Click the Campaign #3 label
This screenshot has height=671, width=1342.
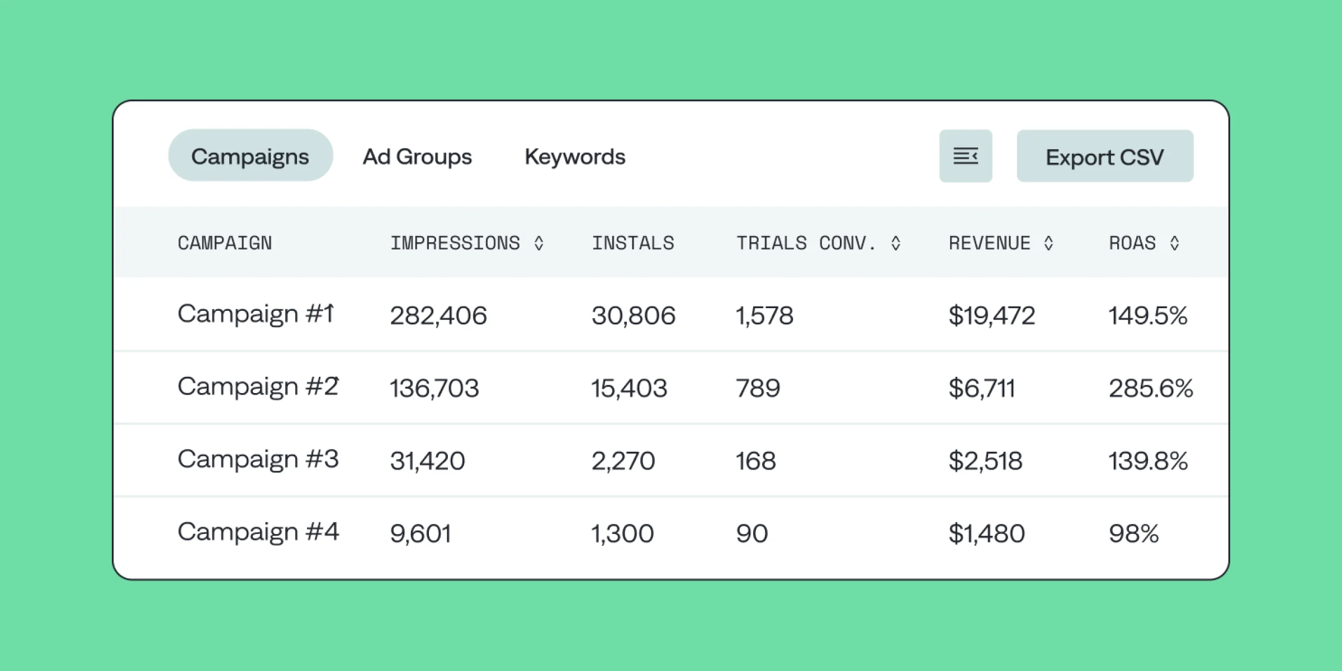(257, 460)
